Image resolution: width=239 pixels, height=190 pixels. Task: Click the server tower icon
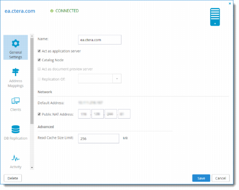coord(215,17)
